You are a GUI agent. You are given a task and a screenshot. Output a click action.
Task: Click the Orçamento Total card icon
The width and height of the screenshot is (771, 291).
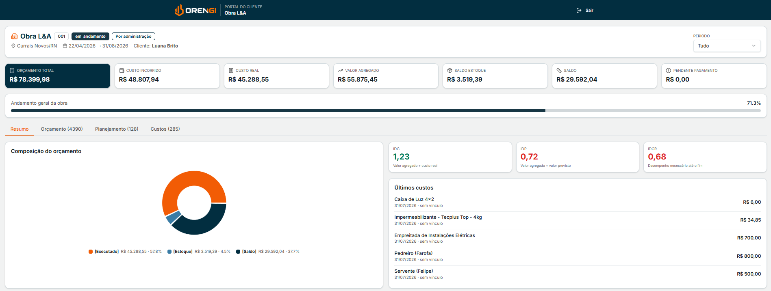click(12, 70)
